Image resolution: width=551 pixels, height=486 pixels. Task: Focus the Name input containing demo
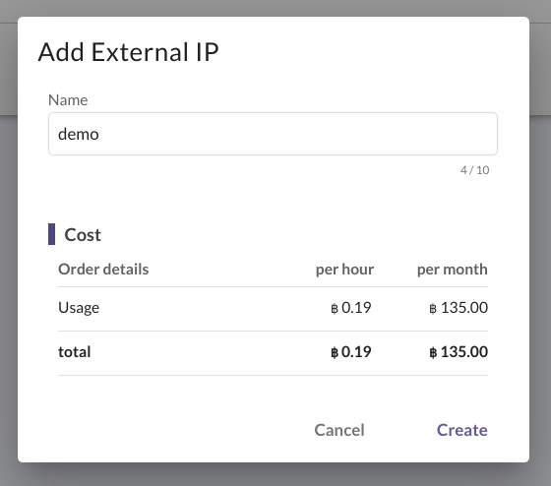coord(273,134)
